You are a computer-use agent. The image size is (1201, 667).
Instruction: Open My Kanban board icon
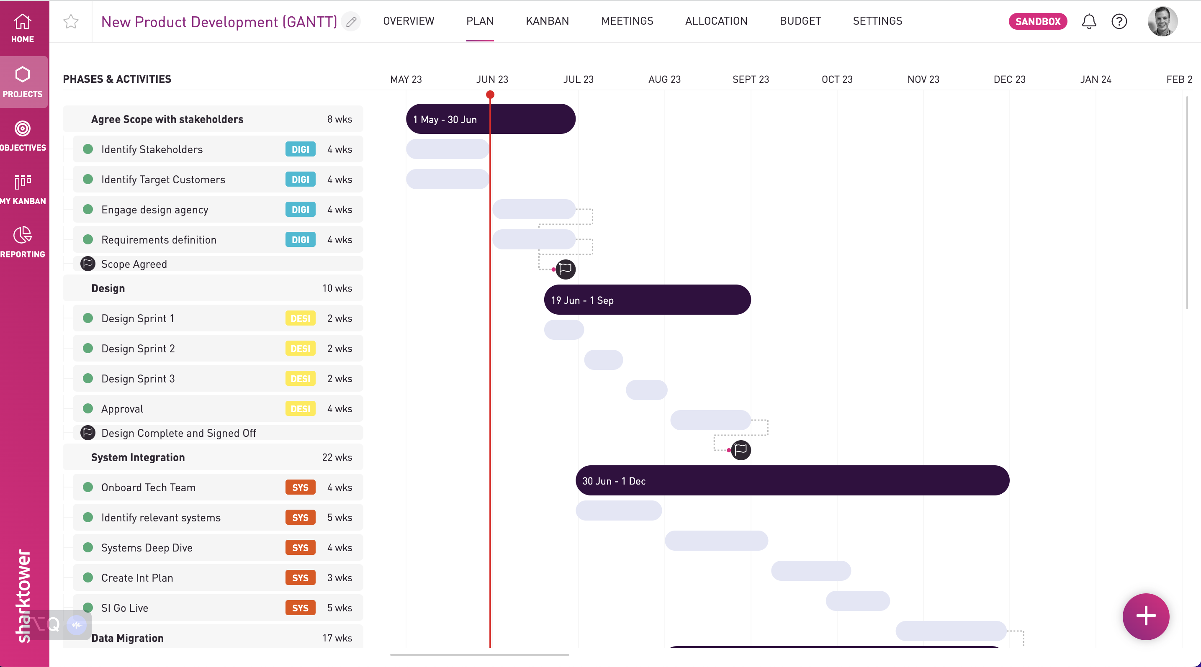point(22,182)
